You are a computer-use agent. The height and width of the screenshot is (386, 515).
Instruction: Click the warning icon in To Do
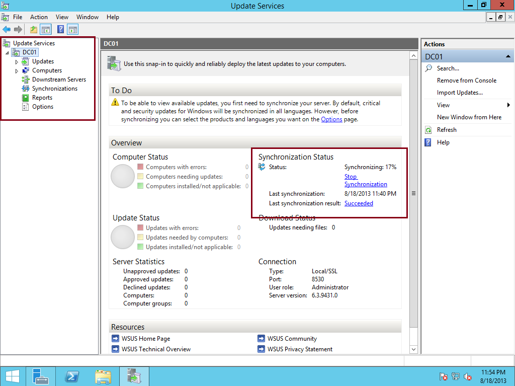tap(115, 102)
